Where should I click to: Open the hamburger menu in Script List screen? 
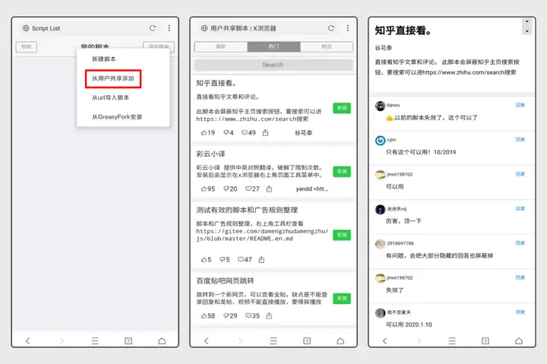point(95,340)
